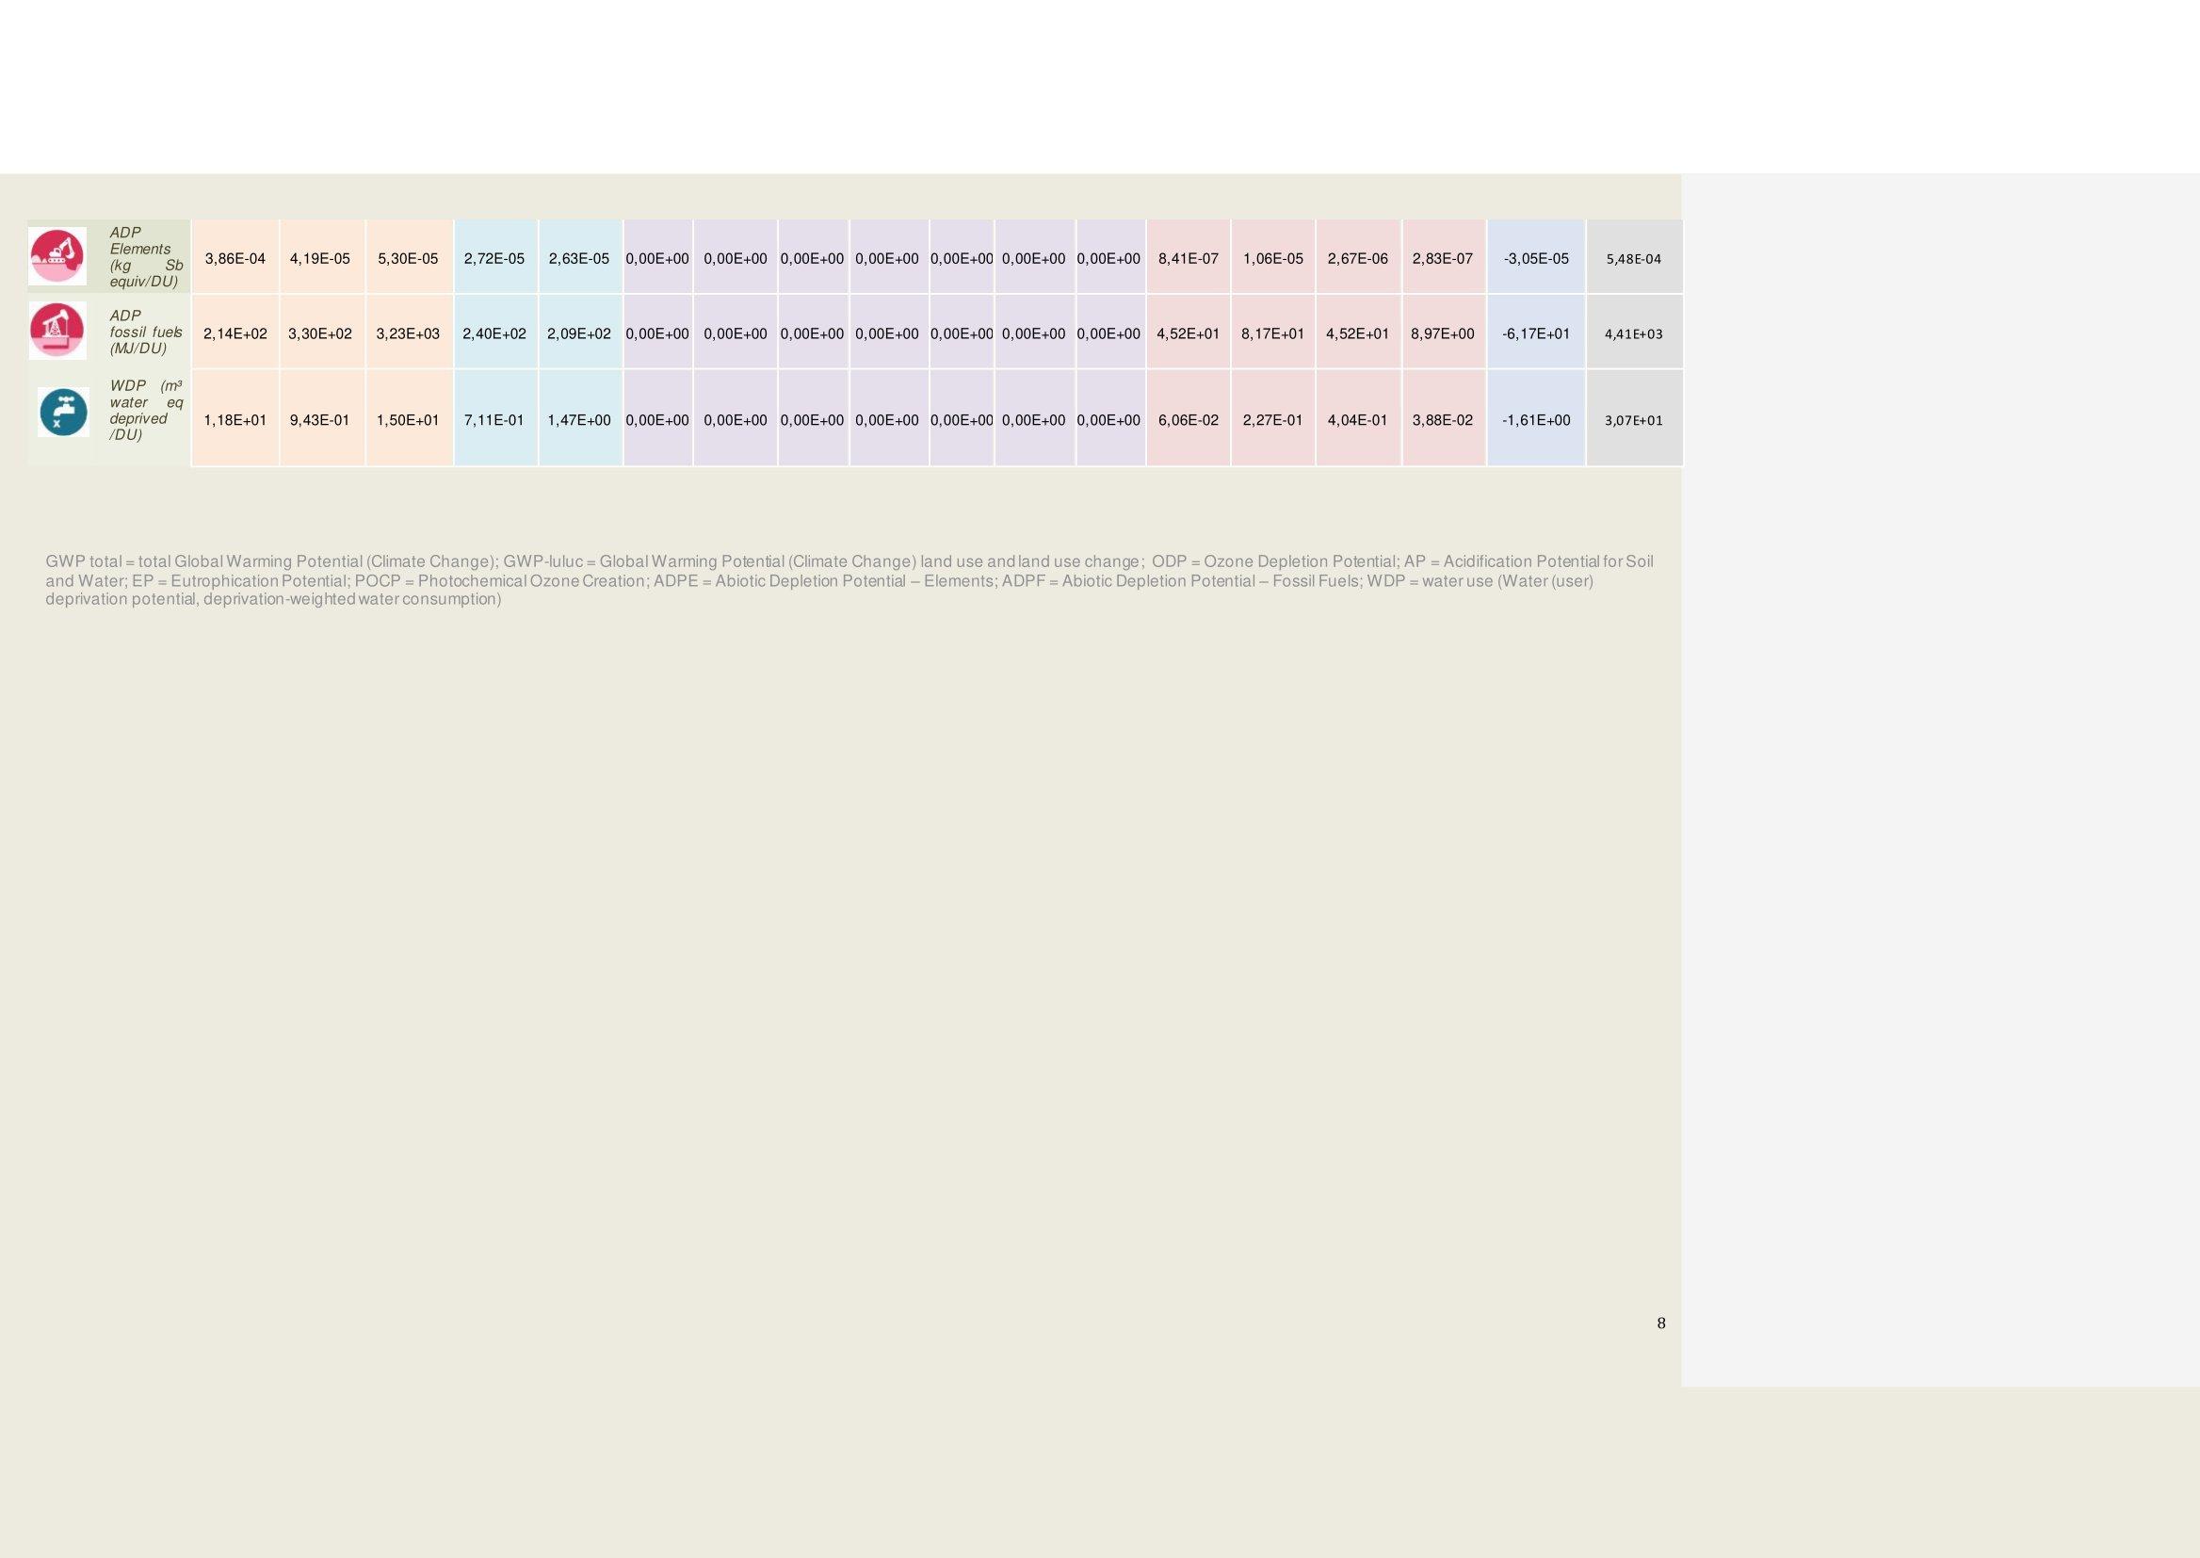Click the page number 8
Viewport: 2200px width, 1558px height.
point(1661,1323)
